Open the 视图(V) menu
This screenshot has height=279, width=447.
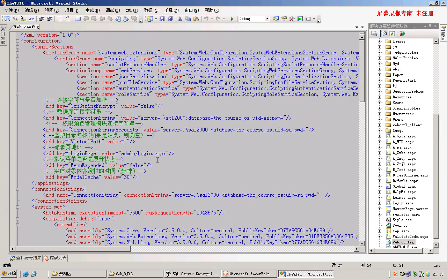[x=52, y=10]
